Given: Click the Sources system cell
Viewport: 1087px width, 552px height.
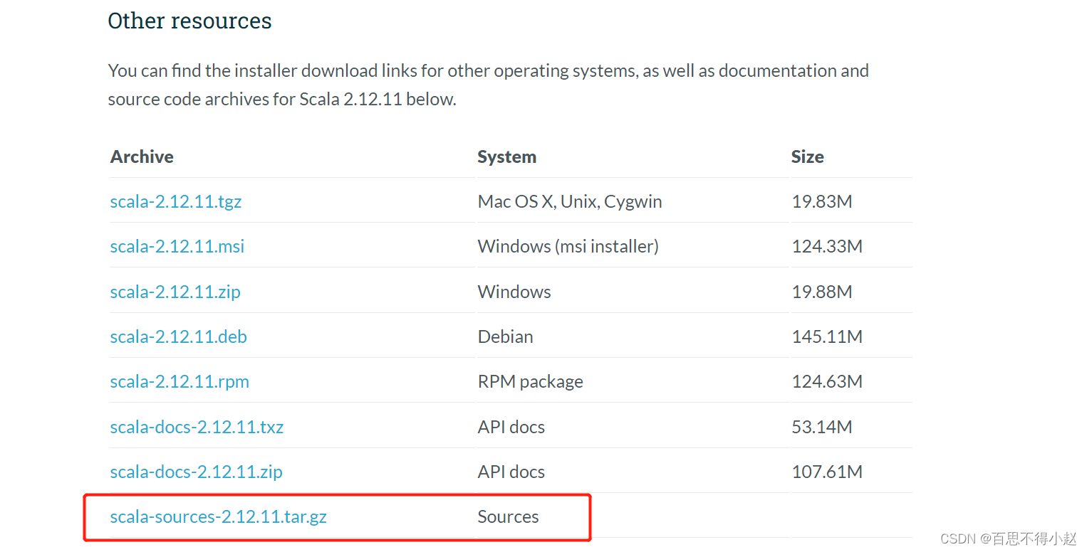Looking at the screenshot, I should click(509, 517).
